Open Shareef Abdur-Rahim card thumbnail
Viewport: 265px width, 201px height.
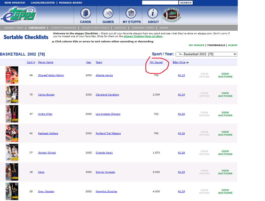pyautogui.click(x=12, y=75)
